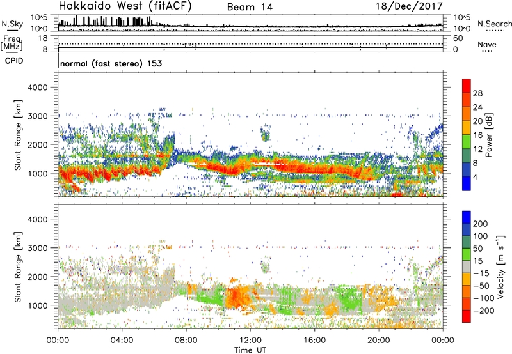512x354 pixels.
Task: Click the '20:00' time tick label
Action: 378,341
